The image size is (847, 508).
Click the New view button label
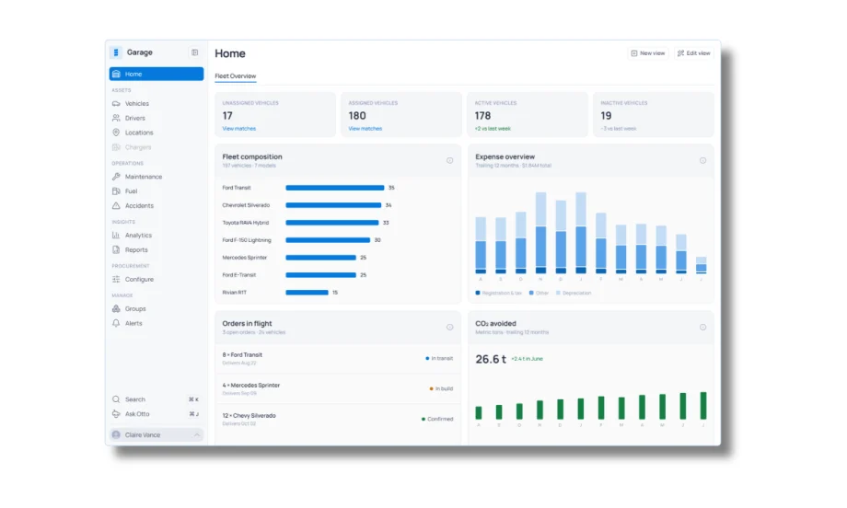tap(652, 53)
